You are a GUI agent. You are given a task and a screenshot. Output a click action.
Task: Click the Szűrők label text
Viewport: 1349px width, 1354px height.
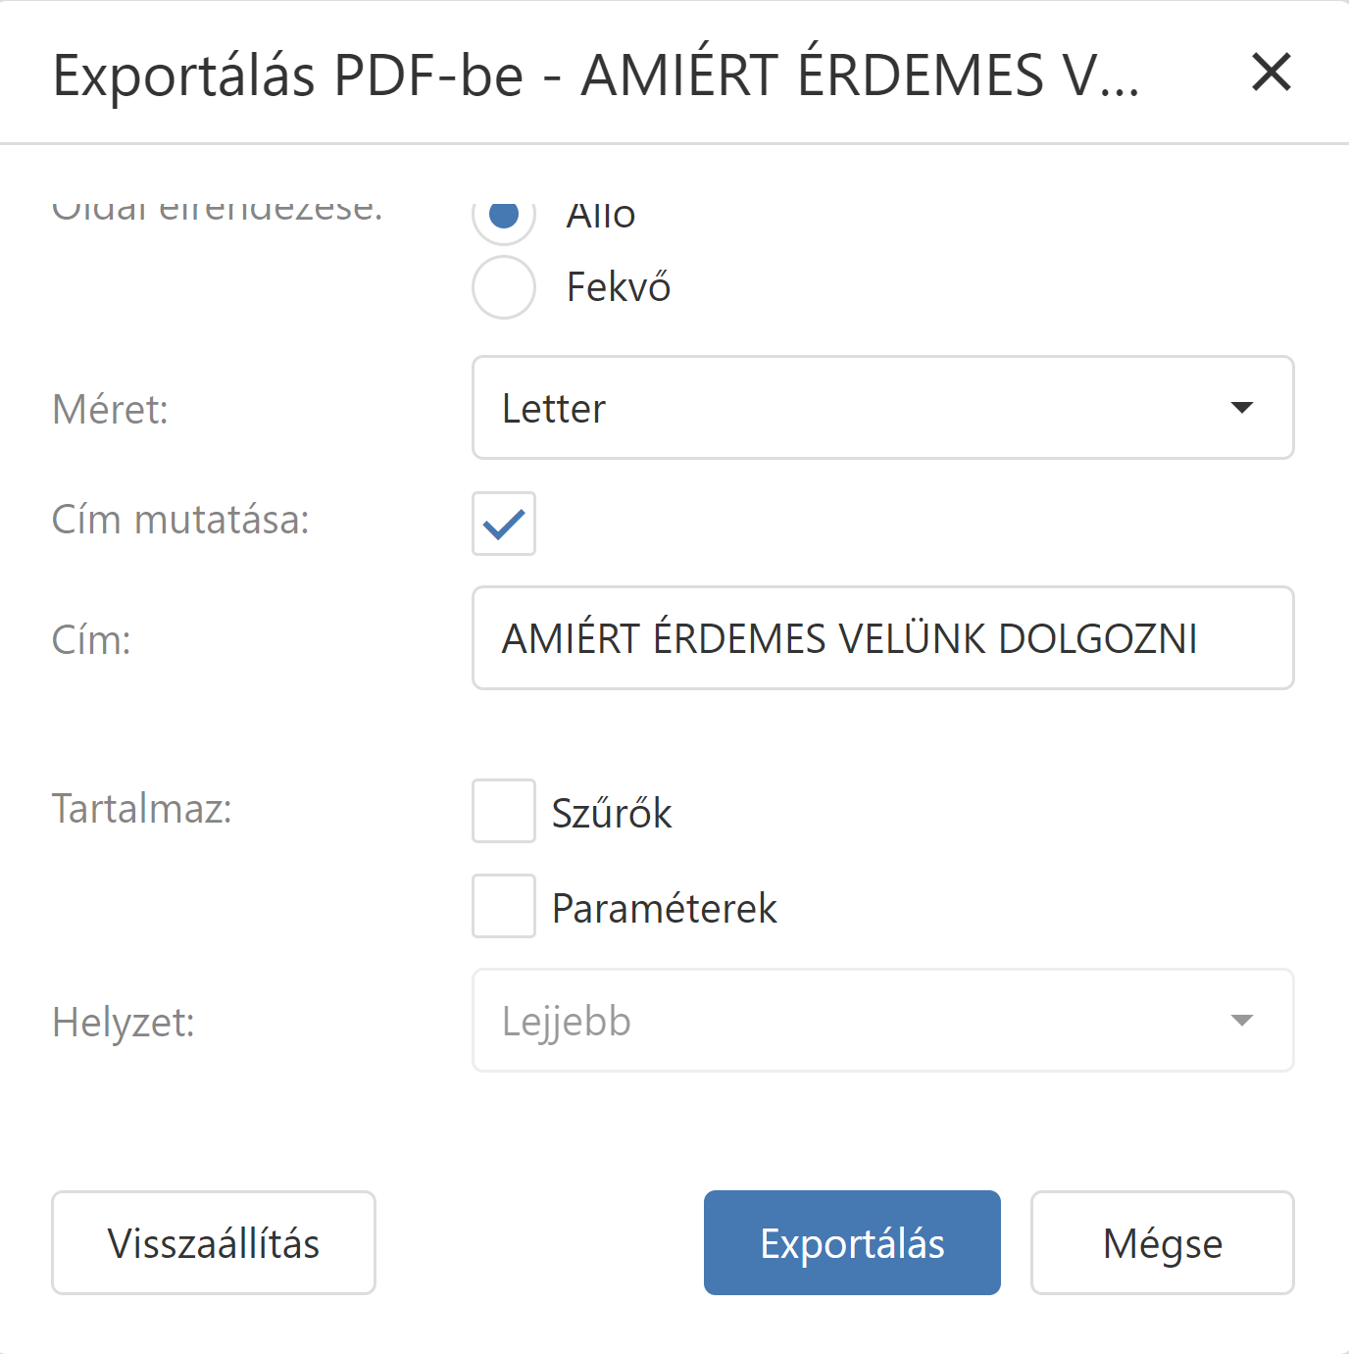pos(612,814)
